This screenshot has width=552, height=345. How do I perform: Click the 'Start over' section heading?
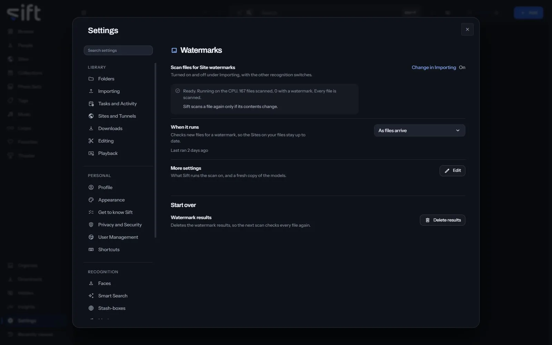(x=183, y=205)
